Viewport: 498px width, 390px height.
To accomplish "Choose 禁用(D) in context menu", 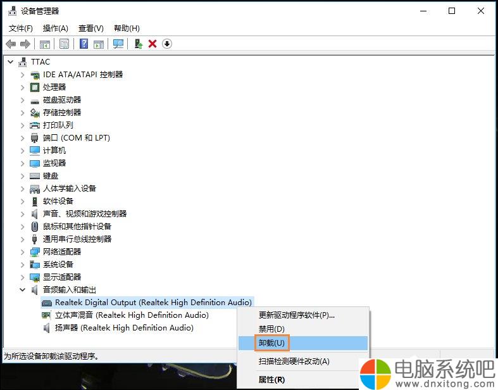I will pyautogui.click(x=303, y=329).
